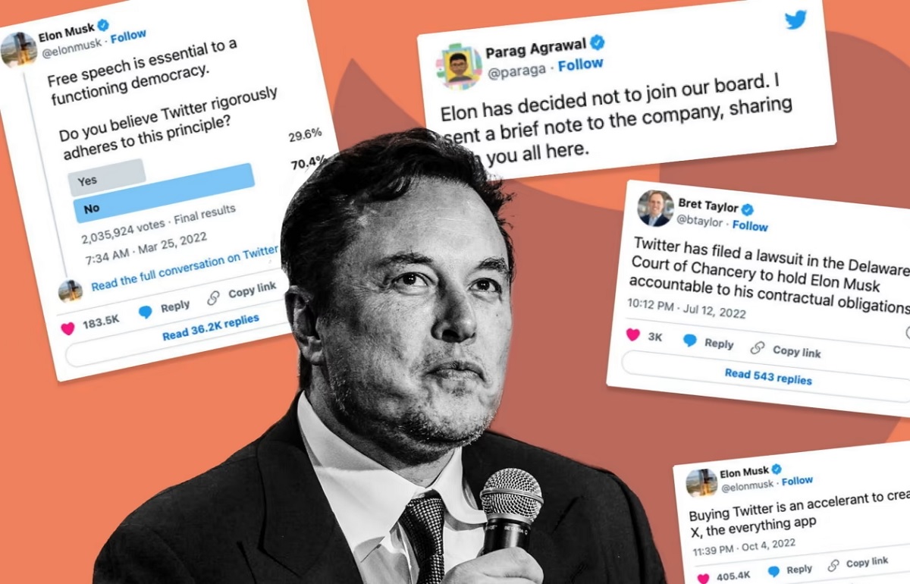Click the Twitter bird logo on Parag's tweet

click(795, 19)
